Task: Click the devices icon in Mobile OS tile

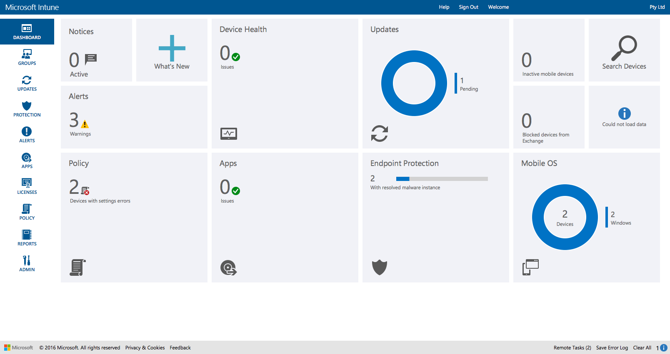Action: coord(530,267)
